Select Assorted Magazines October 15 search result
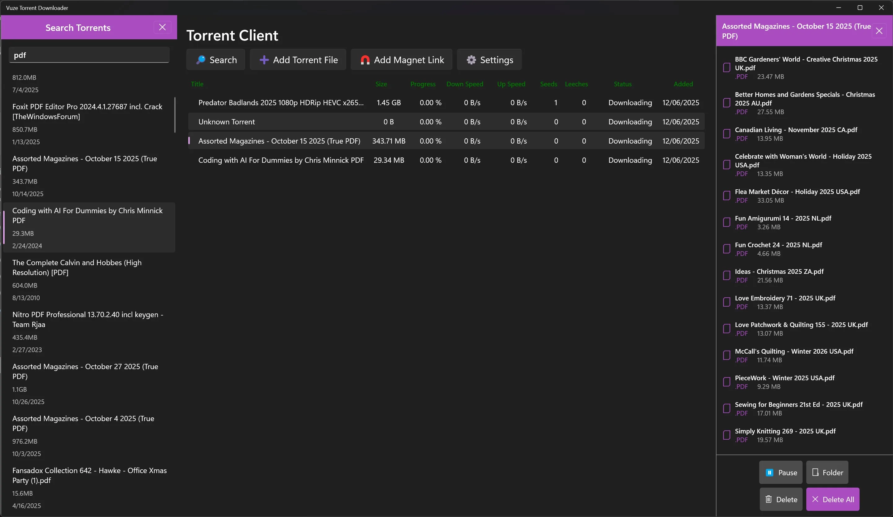Viewport: 893px width, 517px height. pyautogui.click(x=89, y=176)
